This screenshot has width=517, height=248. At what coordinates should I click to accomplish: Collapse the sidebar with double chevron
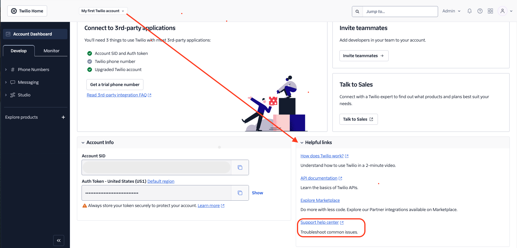59,240
